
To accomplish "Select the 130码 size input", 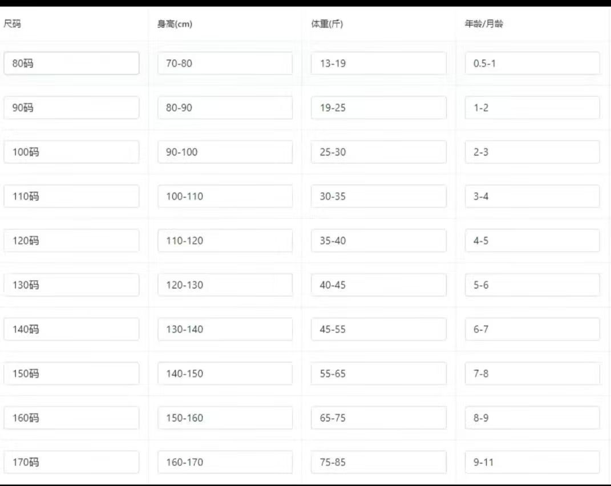I will (71, 285).
